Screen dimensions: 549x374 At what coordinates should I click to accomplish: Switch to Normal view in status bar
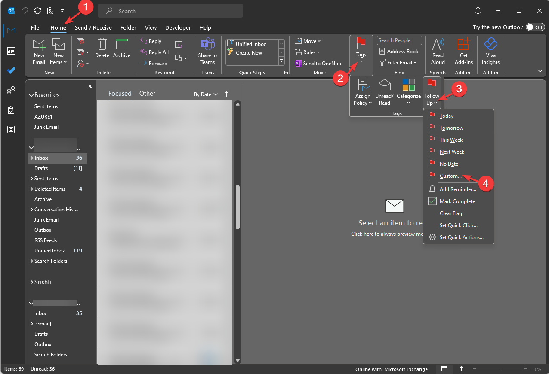(x=444, y=369)
